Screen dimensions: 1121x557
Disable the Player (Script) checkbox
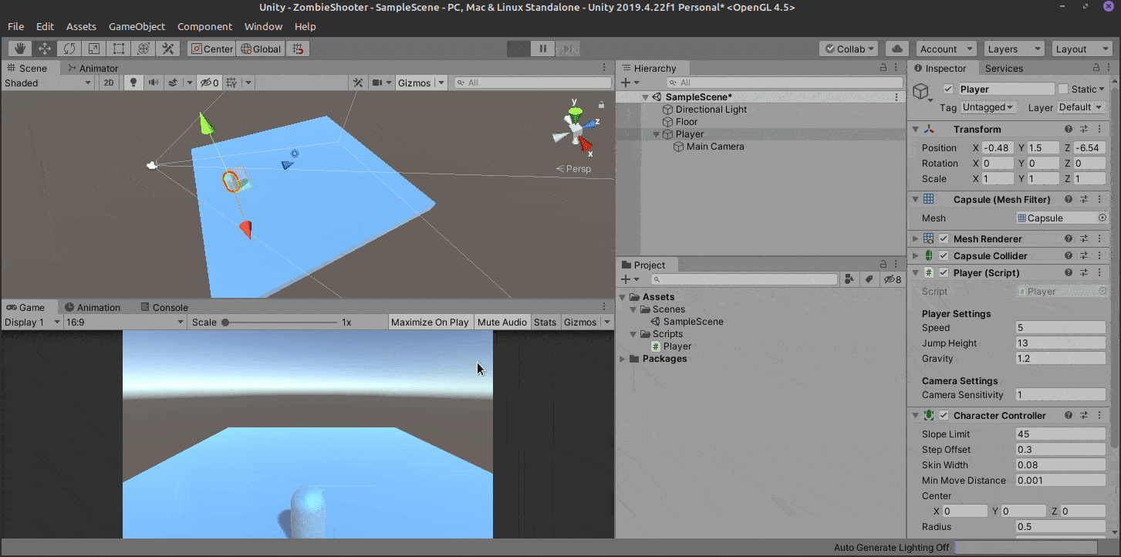pyautogui.click(x=943, y=273)
